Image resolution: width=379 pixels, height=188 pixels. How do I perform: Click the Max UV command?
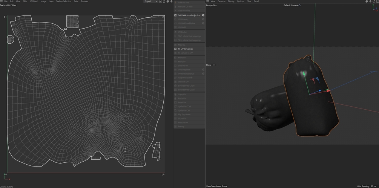189,45
